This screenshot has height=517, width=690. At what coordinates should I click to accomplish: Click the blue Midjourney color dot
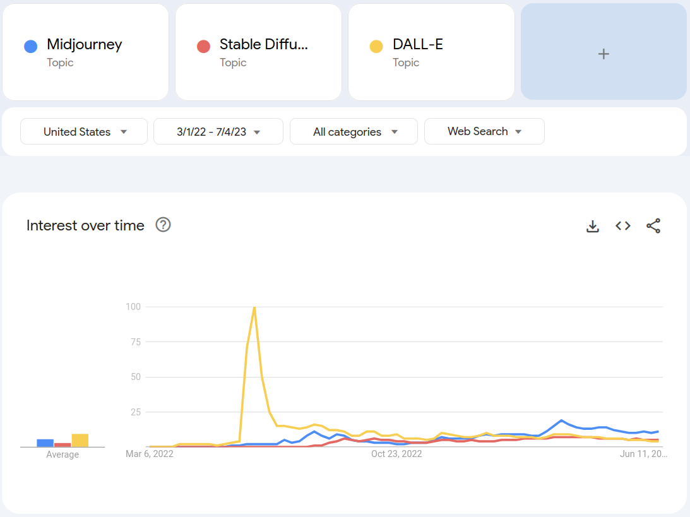30,46
